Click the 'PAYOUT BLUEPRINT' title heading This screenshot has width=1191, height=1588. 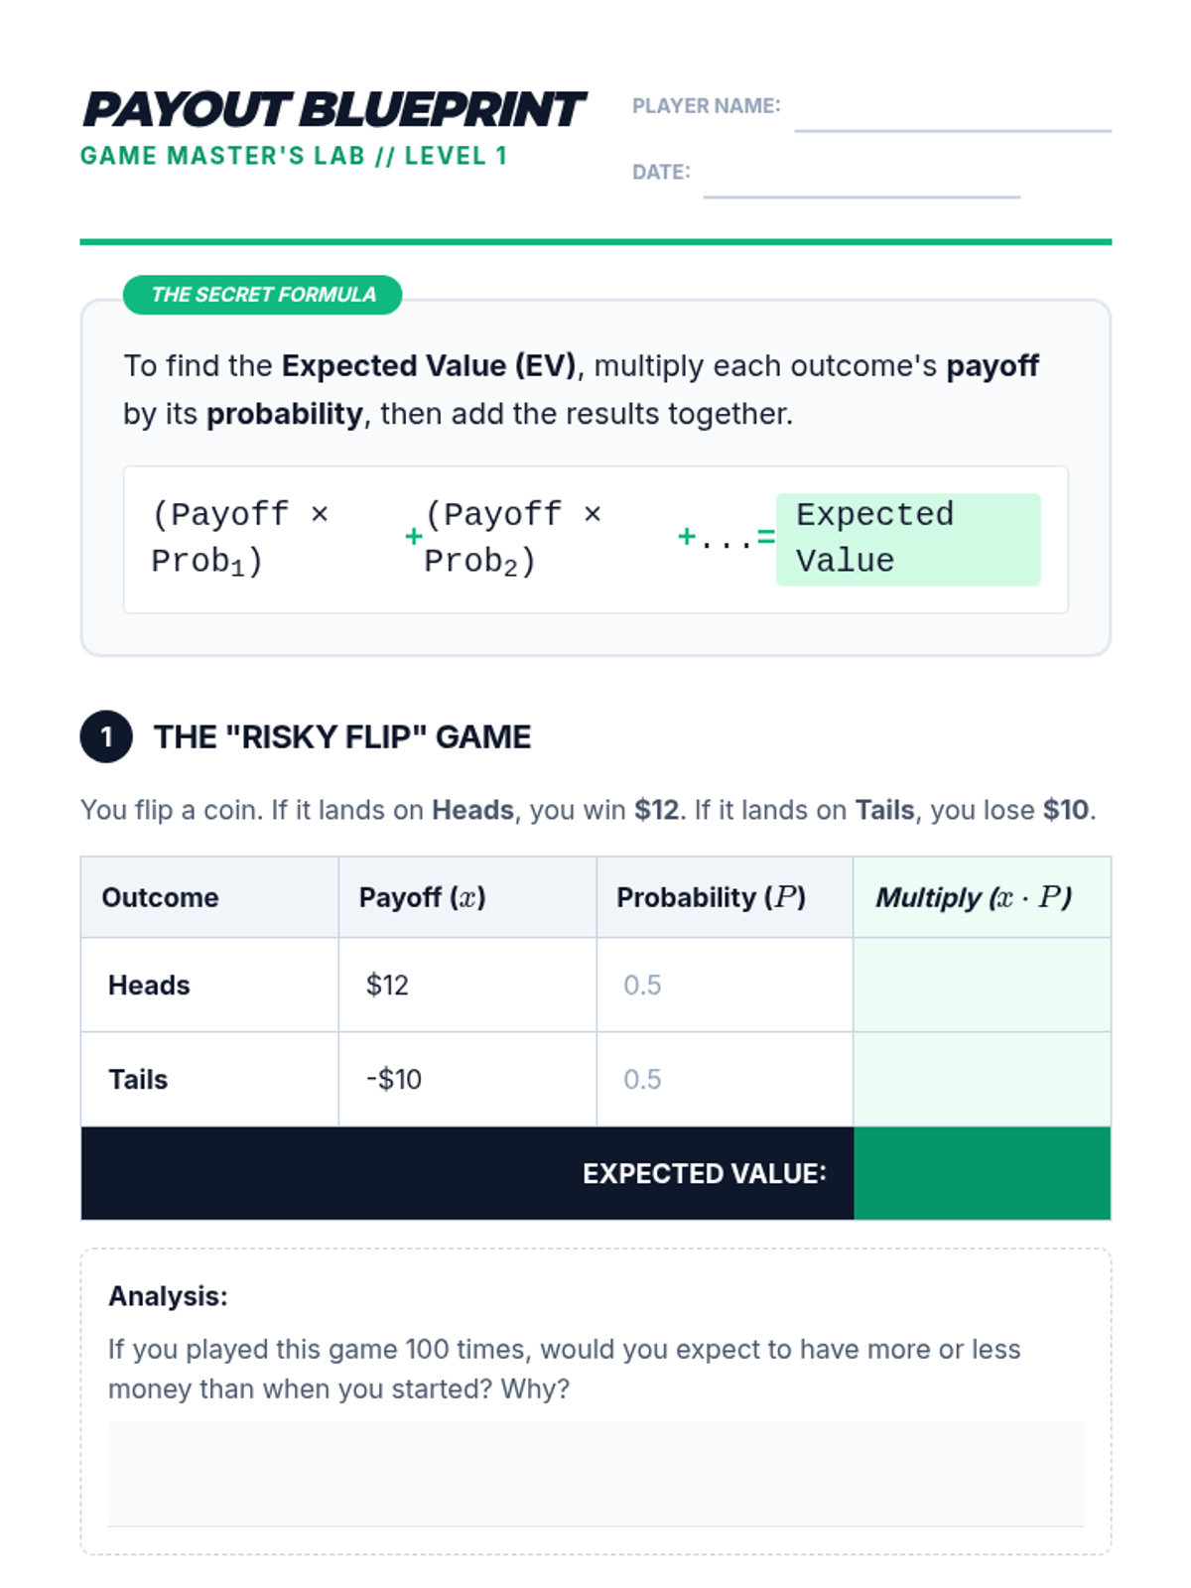tap(333, 109)
